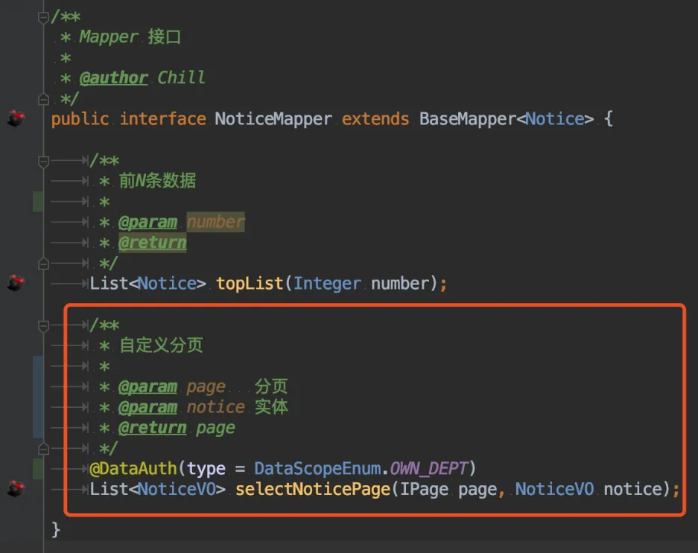Collapse the topList method Javadoc comment
The height and width of the screenshot is (553, 698).
(43, 162)
